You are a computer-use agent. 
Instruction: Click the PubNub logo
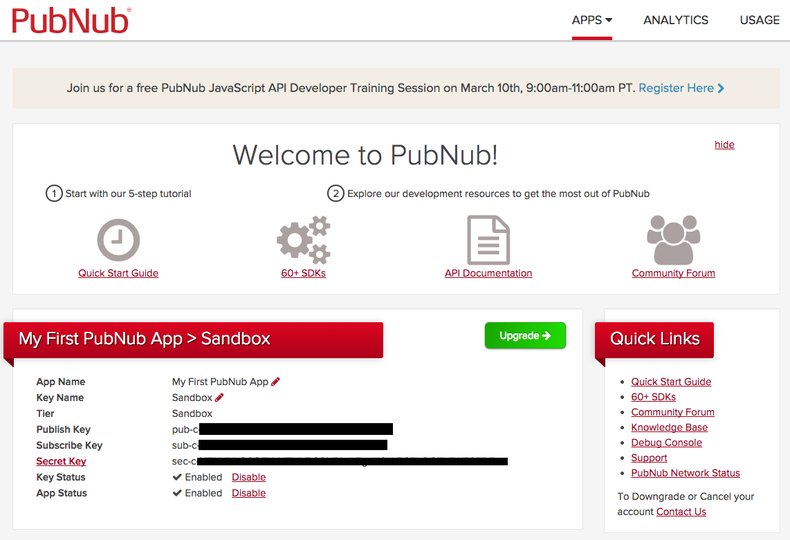[x=71, y=21]
